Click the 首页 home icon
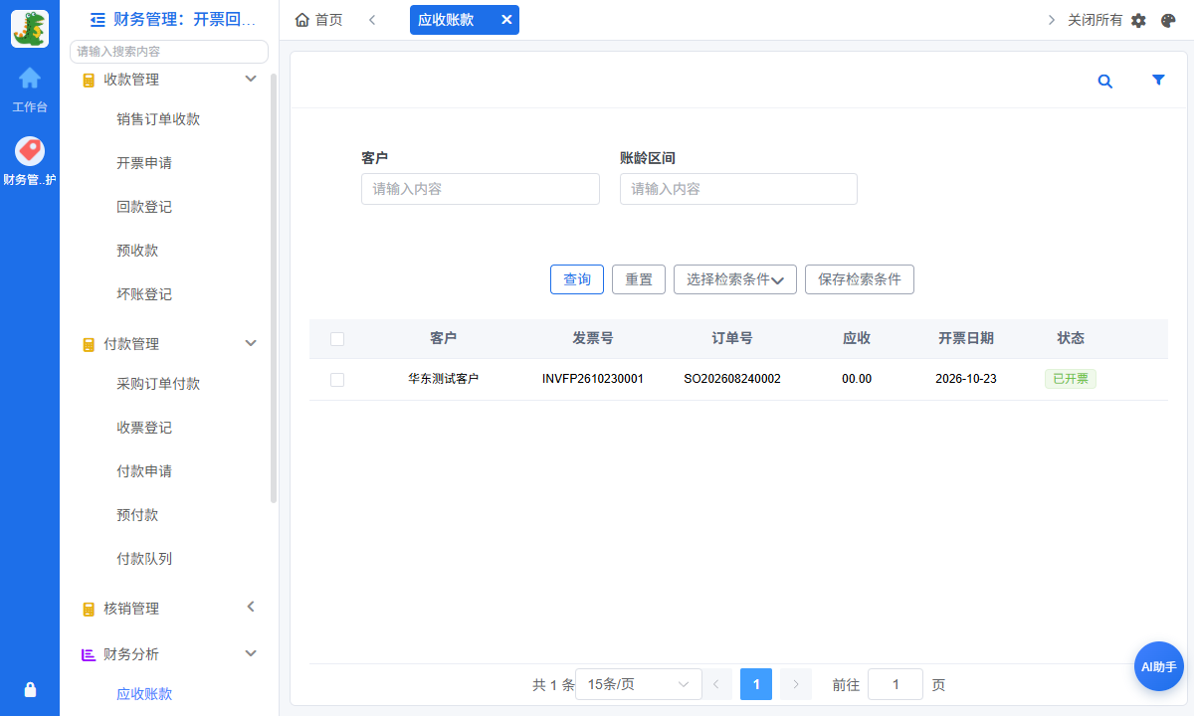The width and height of the screenshot is (1194, 716). [x=302, y=20]
